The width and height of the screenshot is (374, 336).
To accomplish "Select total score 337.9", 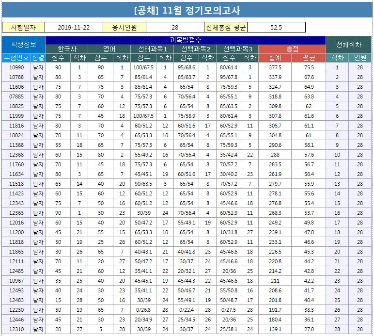I will [x=275, y=77].
